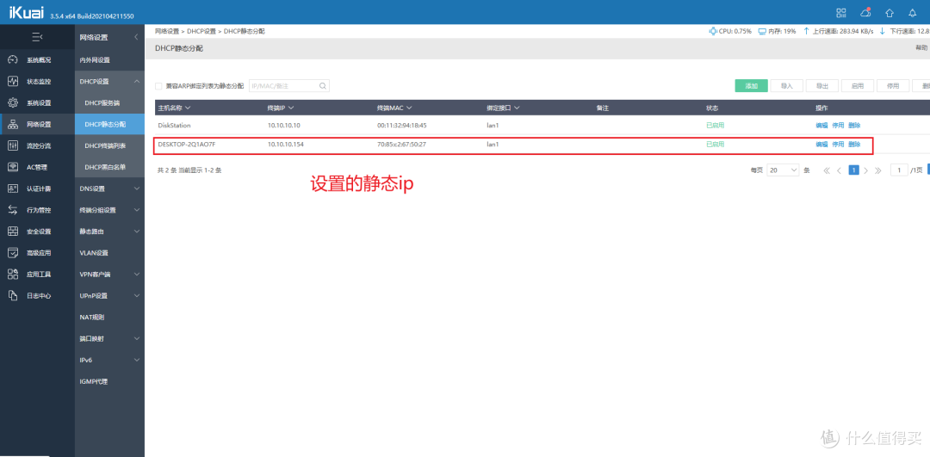This screenshot has width=930, height=457.
Task: Open DHCP黑白名单 submenu item
Action: pos(105,167)
